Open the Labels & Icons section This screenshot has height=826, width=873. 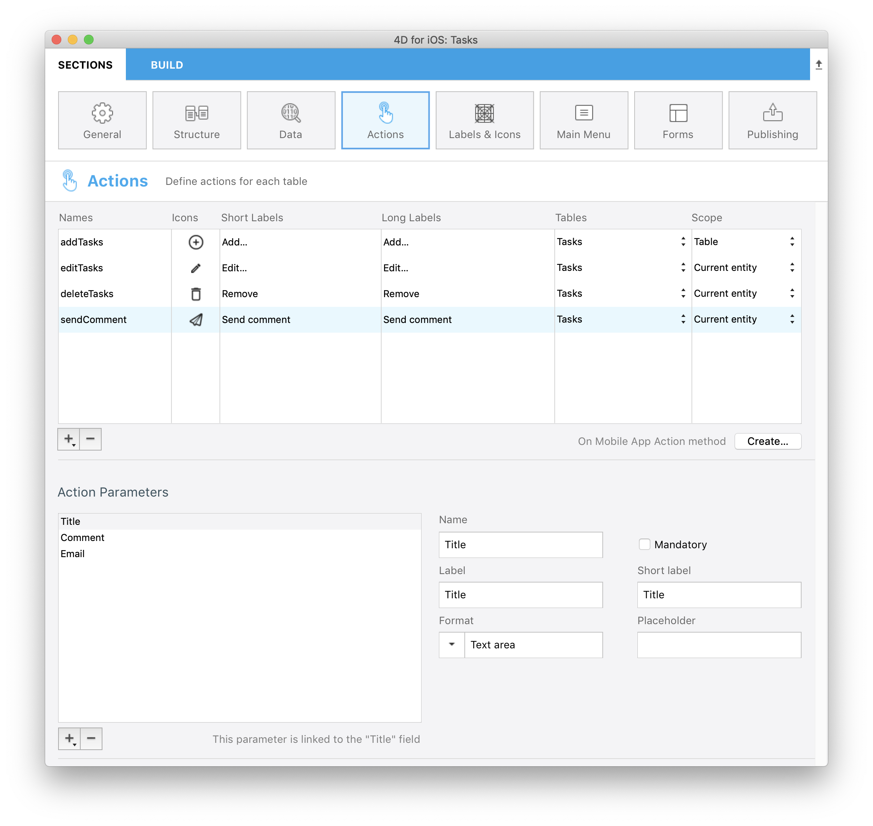[x=485, y=120]
